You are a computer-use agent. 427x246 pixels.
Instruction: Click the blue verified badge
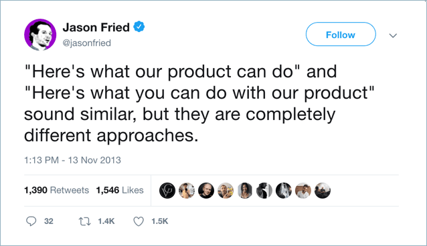(x=139, y=27)
